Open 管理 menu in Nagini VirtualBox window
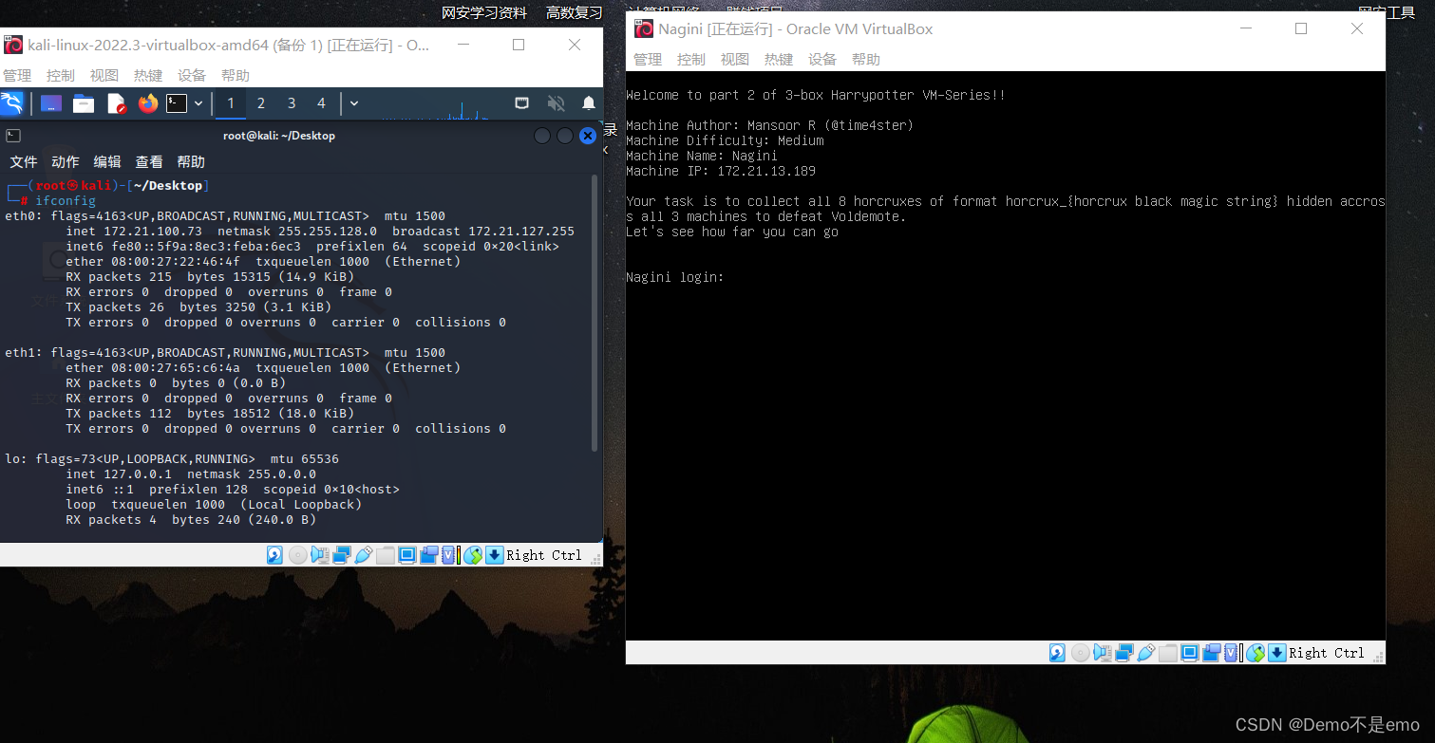 (x=648, y=60)
